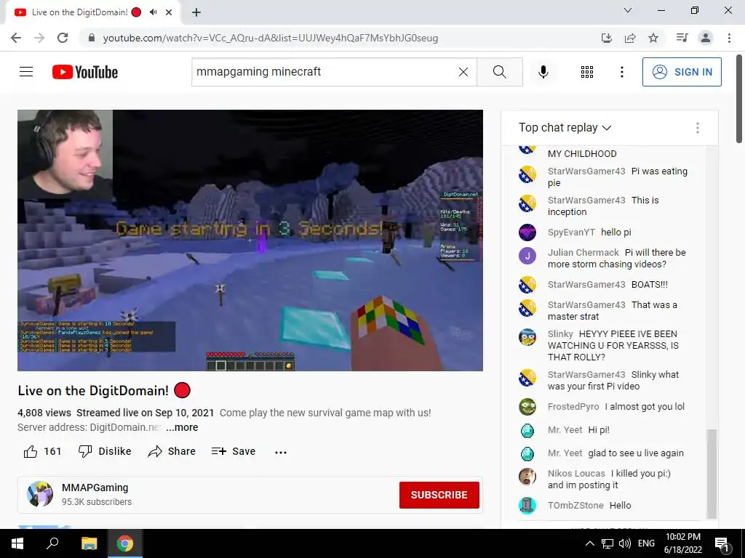The width and height of the screenshot is (745, 558).
Task: Play the video in the player
Action: point(250,240)
